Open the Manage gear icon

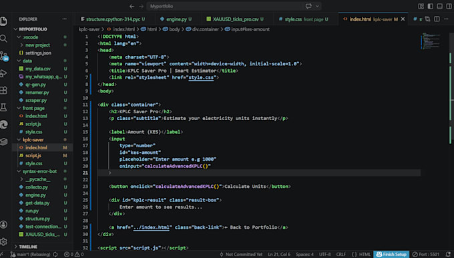(3, 241)
